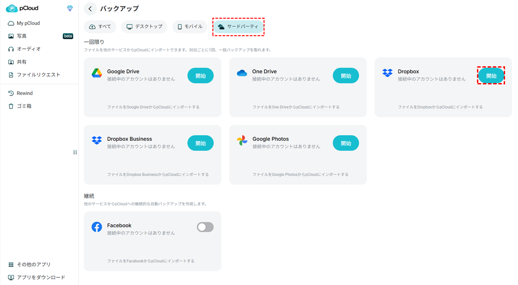This screenshot has width=518, height=285.
Task: Click the Google Photos pinwheel icon
Action: [242, 140]
